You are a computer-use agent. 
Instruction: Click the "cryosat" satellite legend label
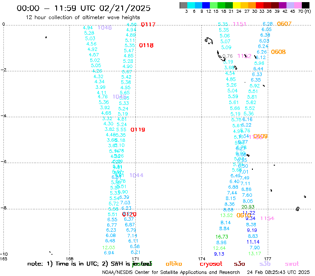211,264
